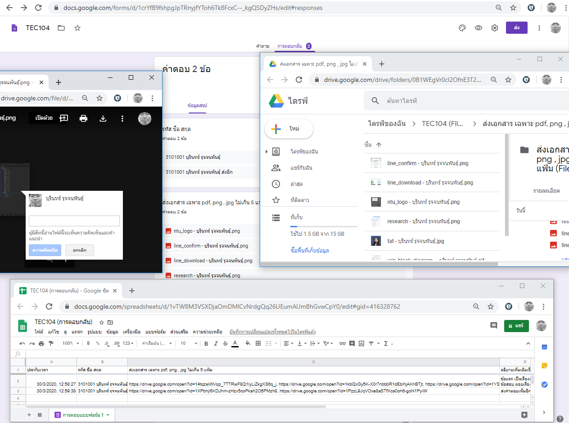Click the ยกเลิก button in comment popup

79,250
